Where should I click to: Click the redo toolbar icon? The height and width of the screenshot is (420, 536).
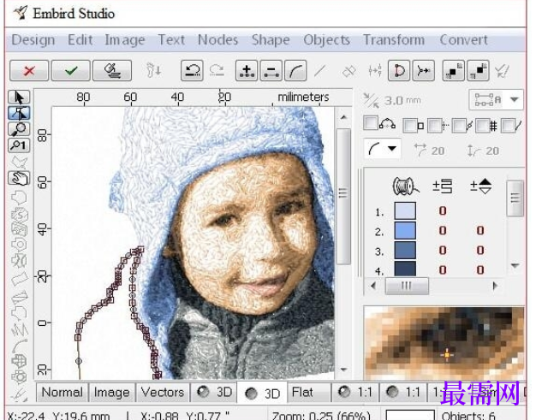pos(217,71)
